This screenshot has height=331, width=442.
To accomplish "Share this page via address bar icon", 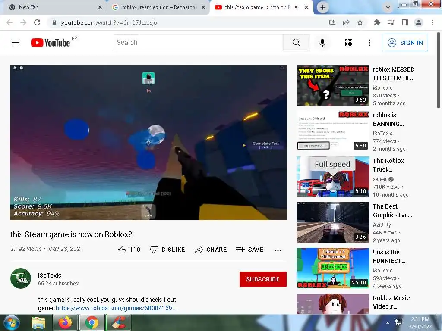I will tap(346, 22).
